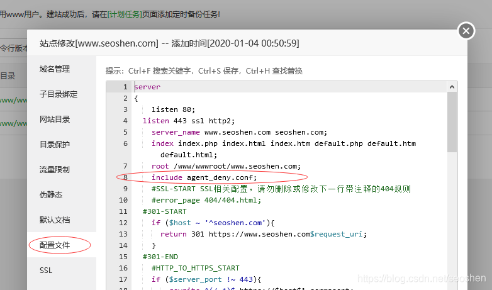Click the index directive on line 6
Image resolution: width=492 pixels, height=290 pixels.
point(284,143)
